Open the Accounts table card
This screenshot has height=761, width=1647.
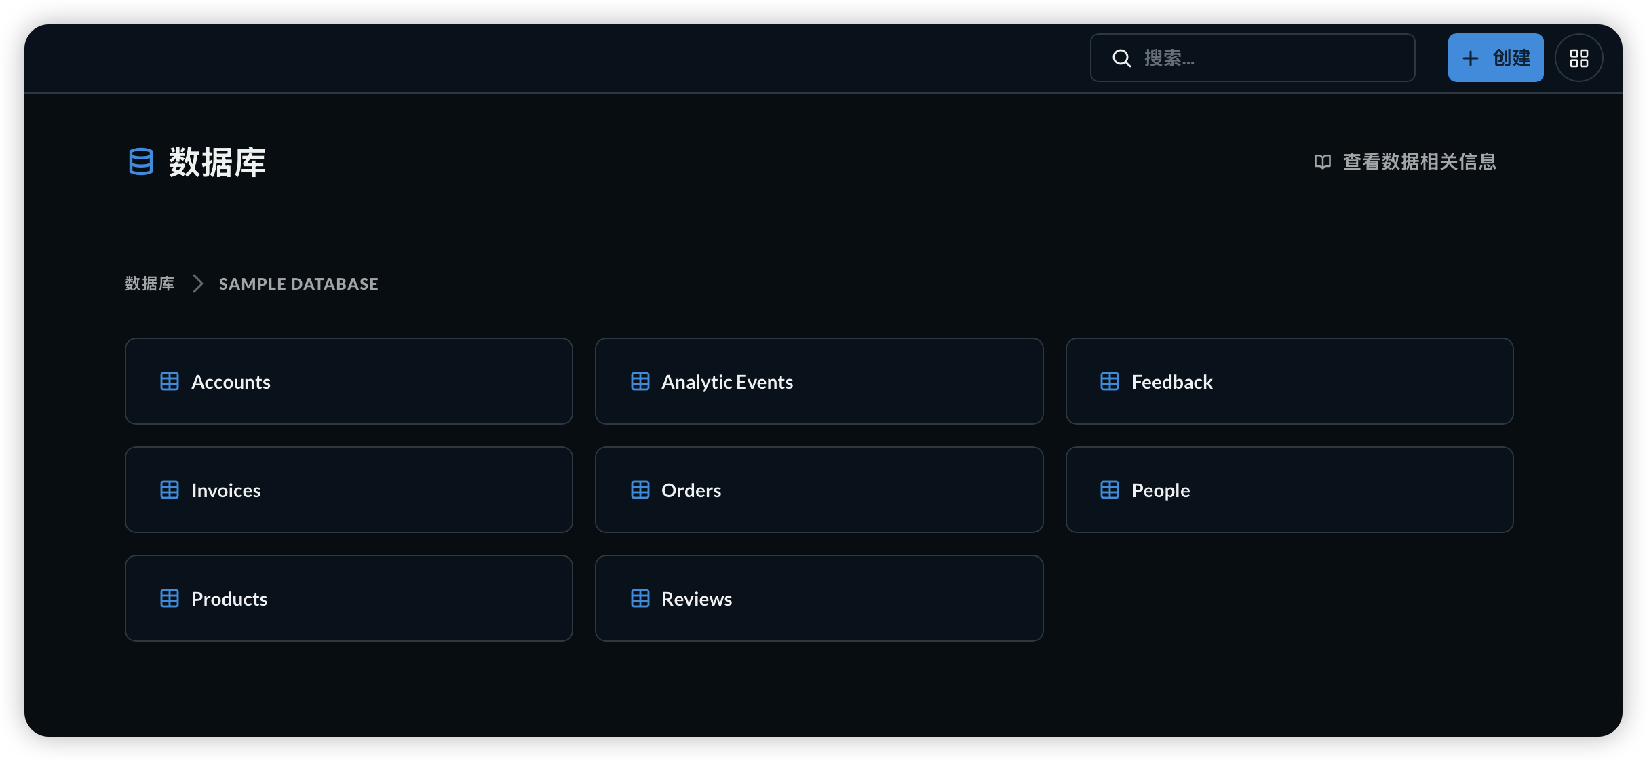tap(349, 381)
